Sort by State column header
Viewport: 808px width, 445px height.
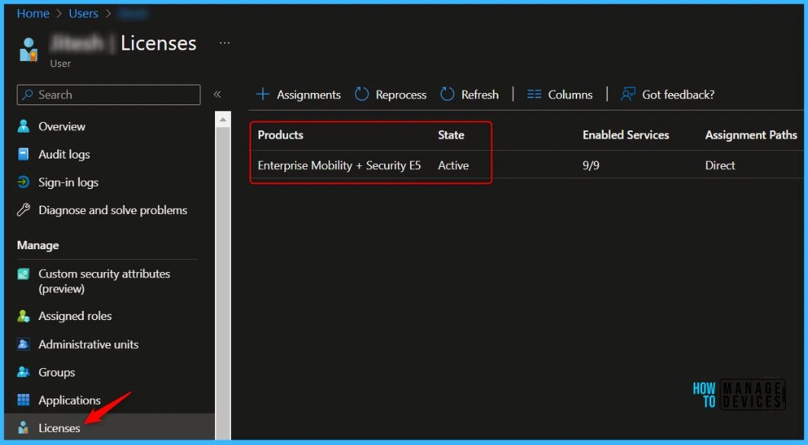[451, 135]
